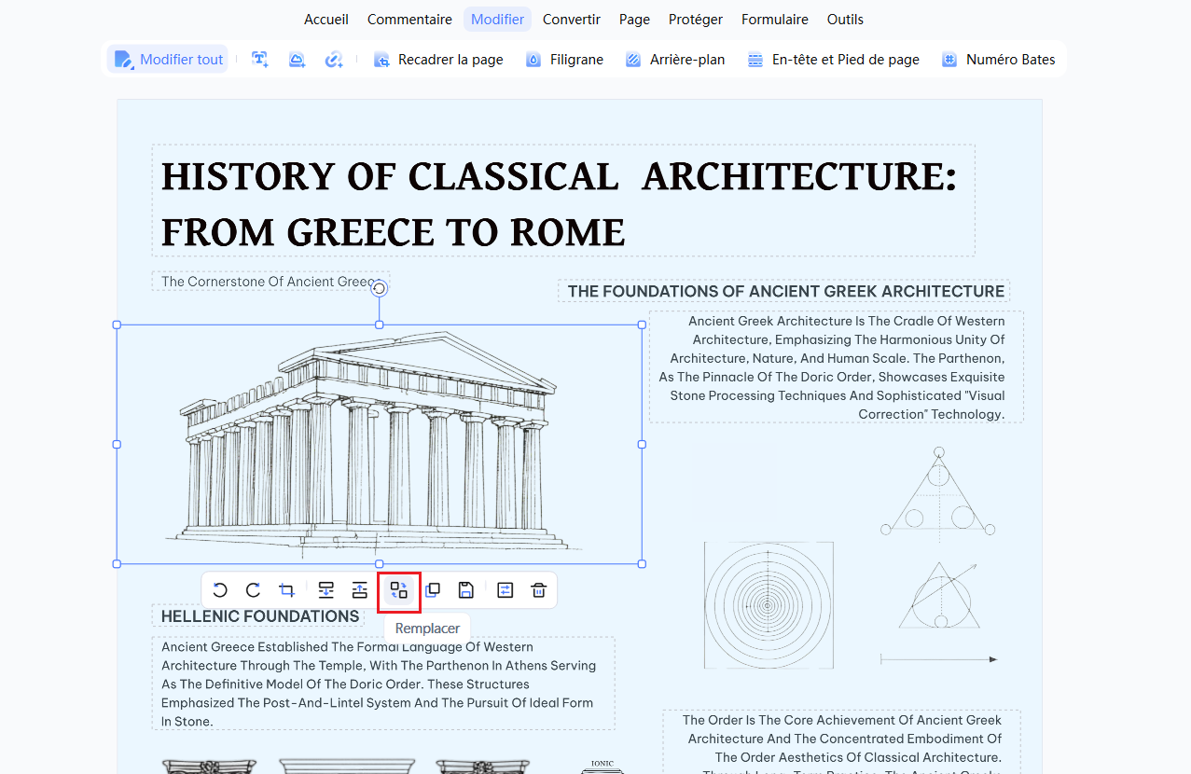
Task: Click the delete image trash icon
Action: click(x=538, y=590)
